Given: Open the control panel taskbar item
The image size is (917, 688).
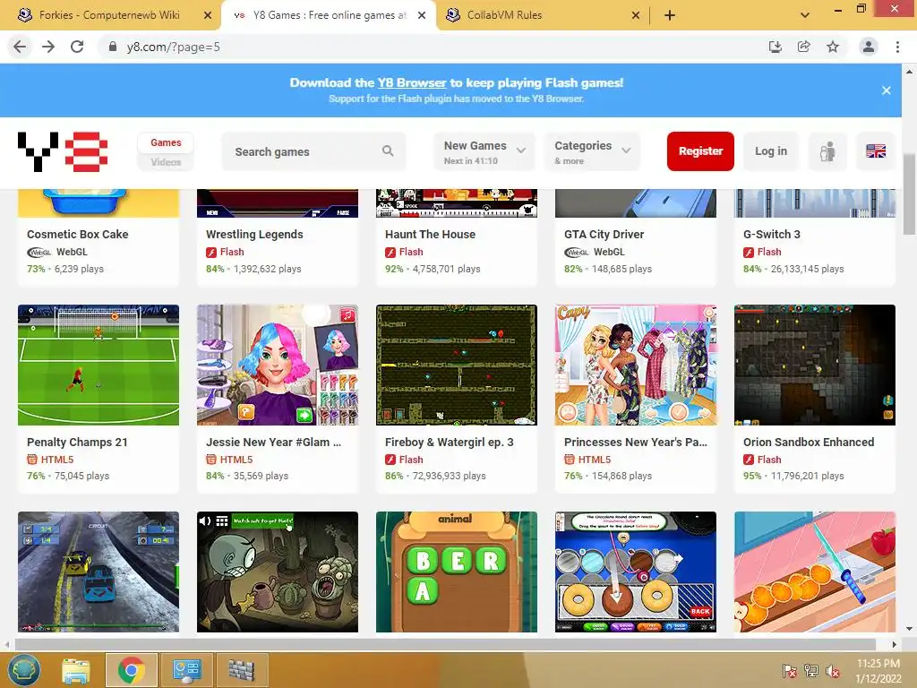Looking at the screenshot, I should [x=186, y=670].
